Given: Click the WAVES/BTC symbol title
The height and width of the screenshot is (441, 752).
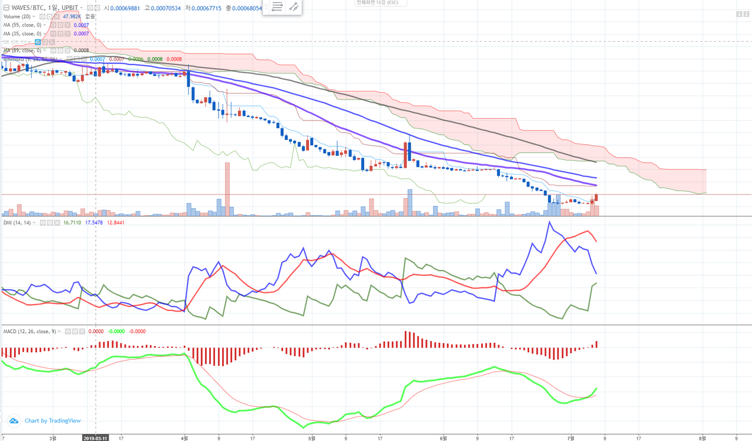Looking at the screenshot, I should point(27,8).
